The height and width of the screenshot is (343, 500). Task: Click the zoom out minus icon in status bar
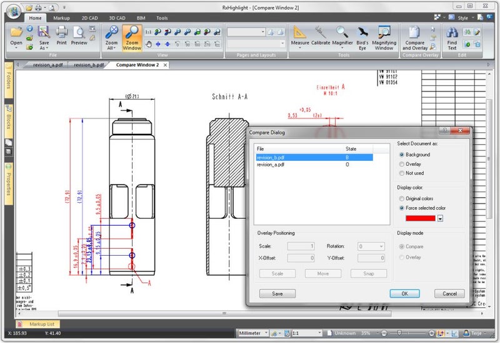[x=384, y=333]
